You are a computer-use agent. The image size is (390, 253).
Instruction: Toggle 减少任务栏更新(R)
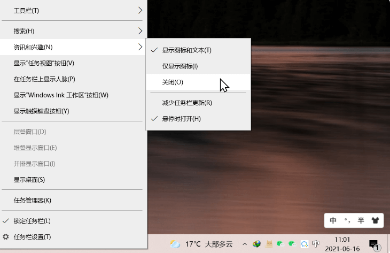198,103
